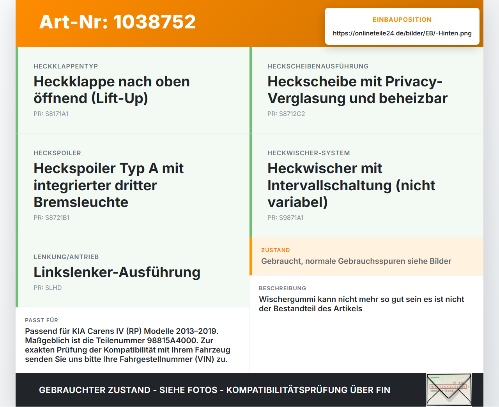Open the onlineteile24.de Hinten.png link
Image resolution: width=499 pixels, height=407 pixels.
click(402, 33)
